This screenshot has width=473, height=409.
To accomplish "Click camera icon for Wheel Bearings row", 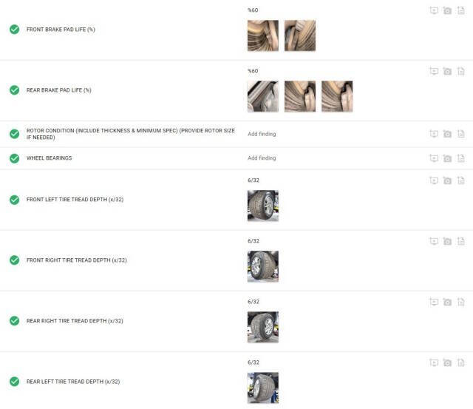I will point(447,158).
